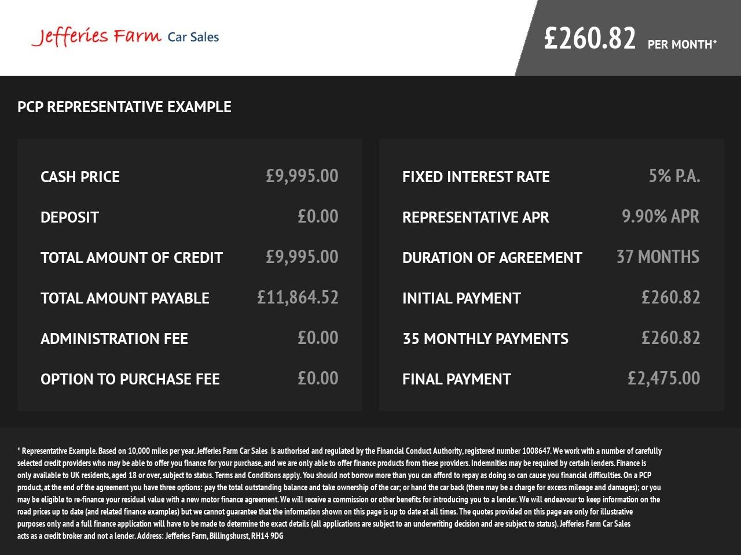The height and width of the screenshot is (555, 741).
Task: Click the 37 Months duration value
Action: pos(658,257)
